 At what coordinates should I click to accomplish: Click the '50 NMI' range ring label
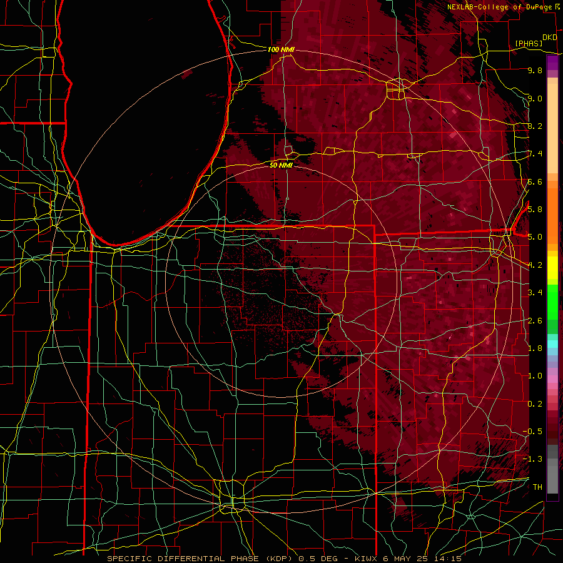pyautogui.click(x=281, y=165)
